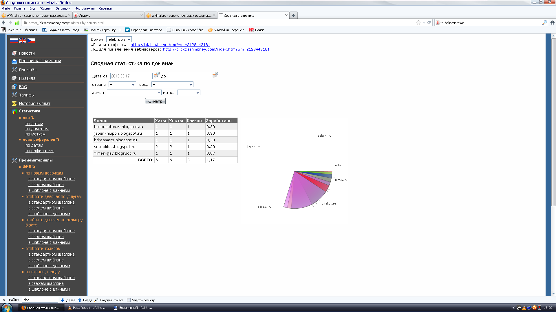Image resolution: width=556 pixels, height=312 pixels.
Task: Expand the моих рефералов section
Action: click(x=41, y=140)
